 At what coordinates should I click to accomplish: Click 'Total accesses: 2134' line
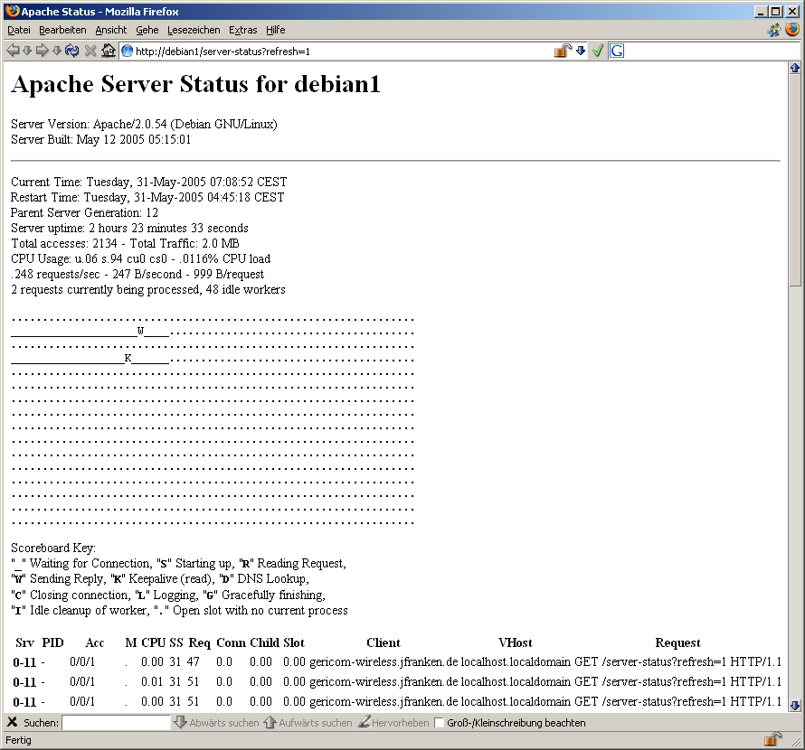tap(125, 244)
